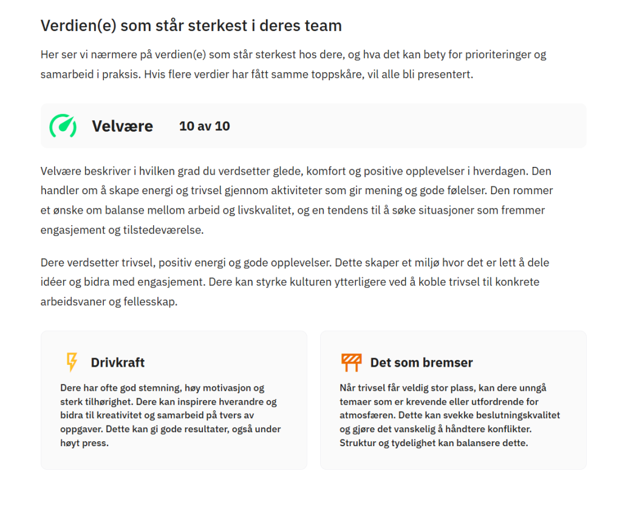Viewport: 622px width, 505px height.
Task: Click the Drivkraft card panel
Action: (x=174, y=400)
